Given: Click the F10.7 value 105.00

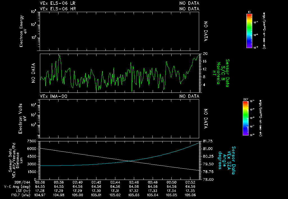Looking at the screenshot, I should pyautogui.click(x=78, y=195).
